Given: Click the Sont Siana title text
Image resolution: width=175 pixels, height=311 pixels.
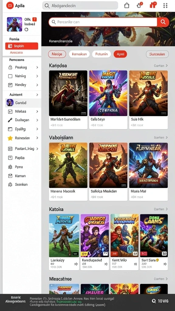Looking at the screenshot, I should 149,260.
